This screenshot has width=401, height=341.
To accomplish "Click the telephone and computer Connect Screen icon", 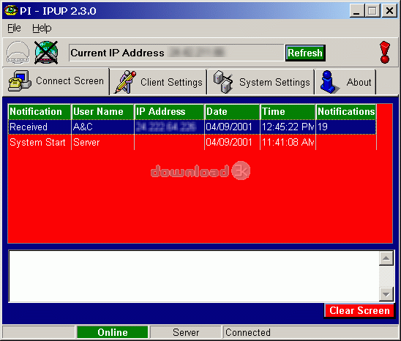I will click(20, 81).
